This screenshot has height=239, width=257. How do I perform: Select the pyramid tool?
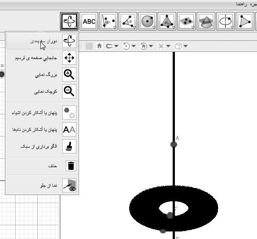pos(167,21)
